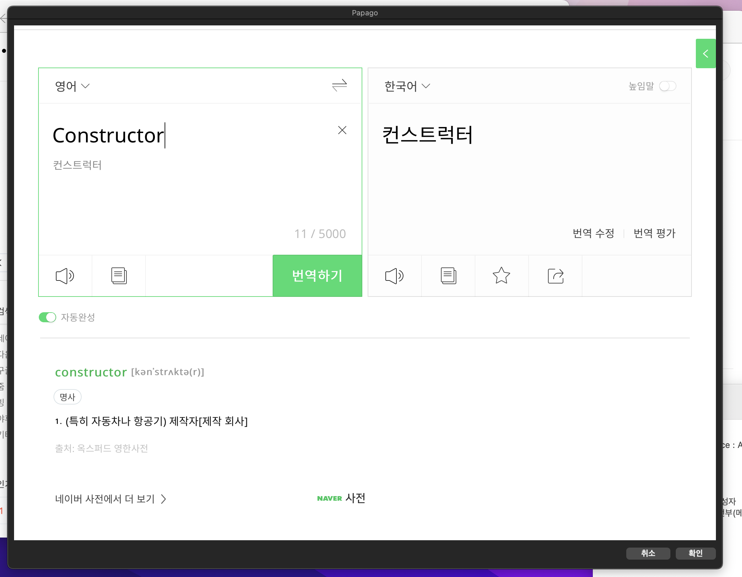Screen dimensions: 742x577
Task: Open the 영어 source language dropdown
Action: [x=72, y=86]
